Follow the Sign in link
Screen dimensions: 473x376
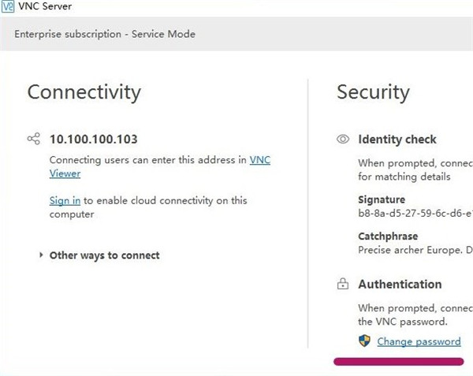pyautogui.click(x=65, y=201)
